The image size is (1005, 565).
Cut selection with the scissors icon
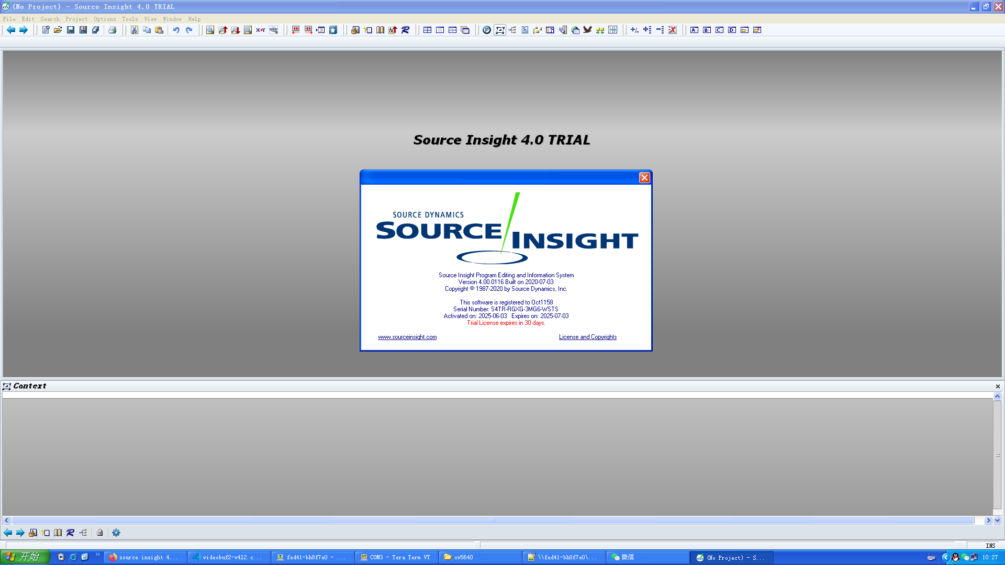coord(135,30)
